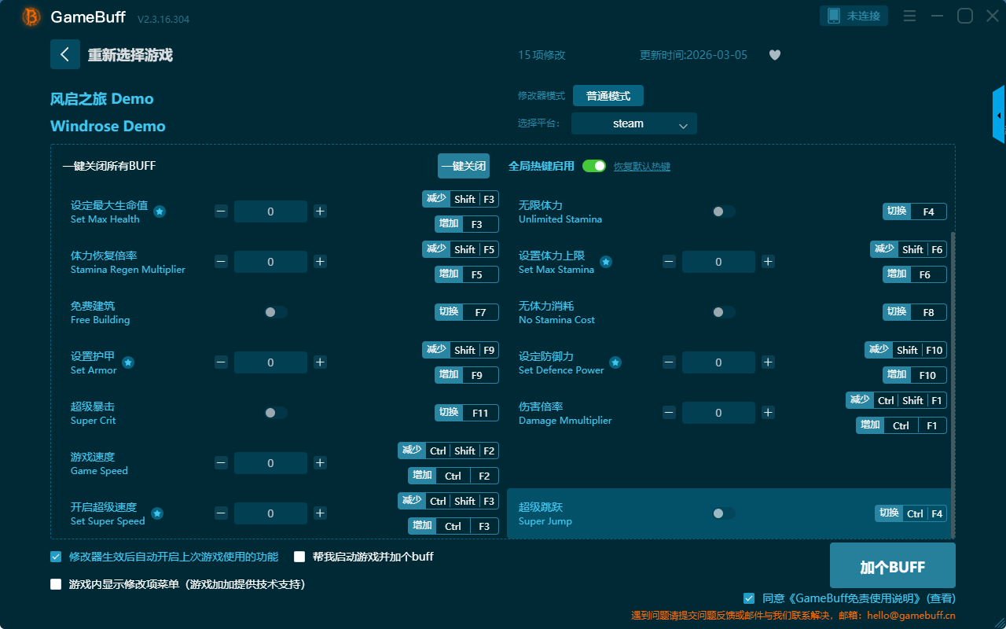Click the back arrow beside 重新选择游戏
This screenshot has width=1006, height=629.
65,54
